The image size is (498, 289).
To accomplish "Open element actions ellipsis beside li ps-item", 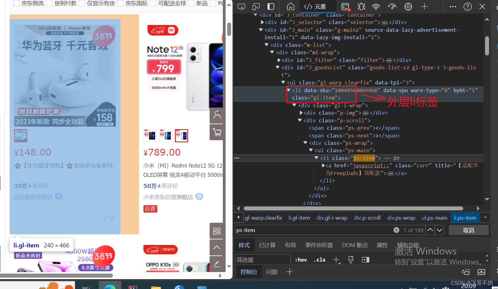I will tap(237, 158).
